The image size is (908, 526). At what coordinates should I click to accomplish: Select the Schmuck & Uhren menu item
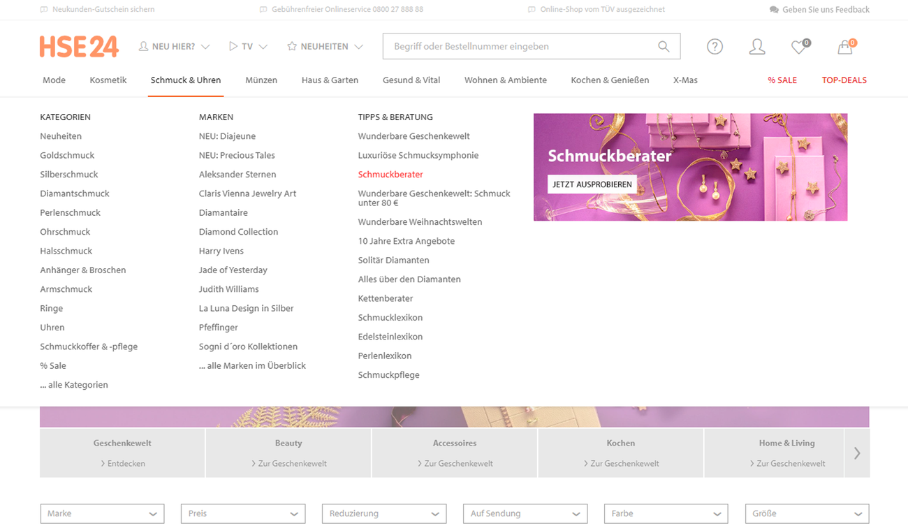pyautogui.click(x=186, y=80)
